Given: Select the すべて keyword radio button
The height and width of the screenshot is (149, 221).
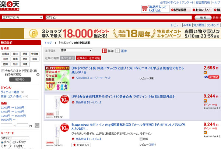Looking at the screenshot, I should [x=2, y=142].
